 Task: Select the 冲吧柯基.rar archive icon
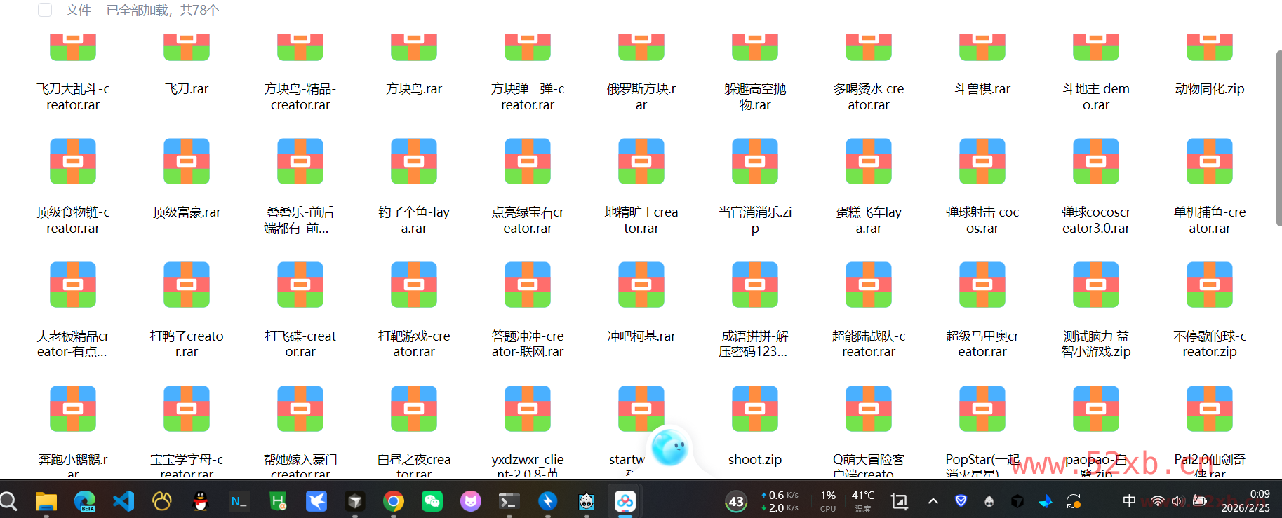641,285
